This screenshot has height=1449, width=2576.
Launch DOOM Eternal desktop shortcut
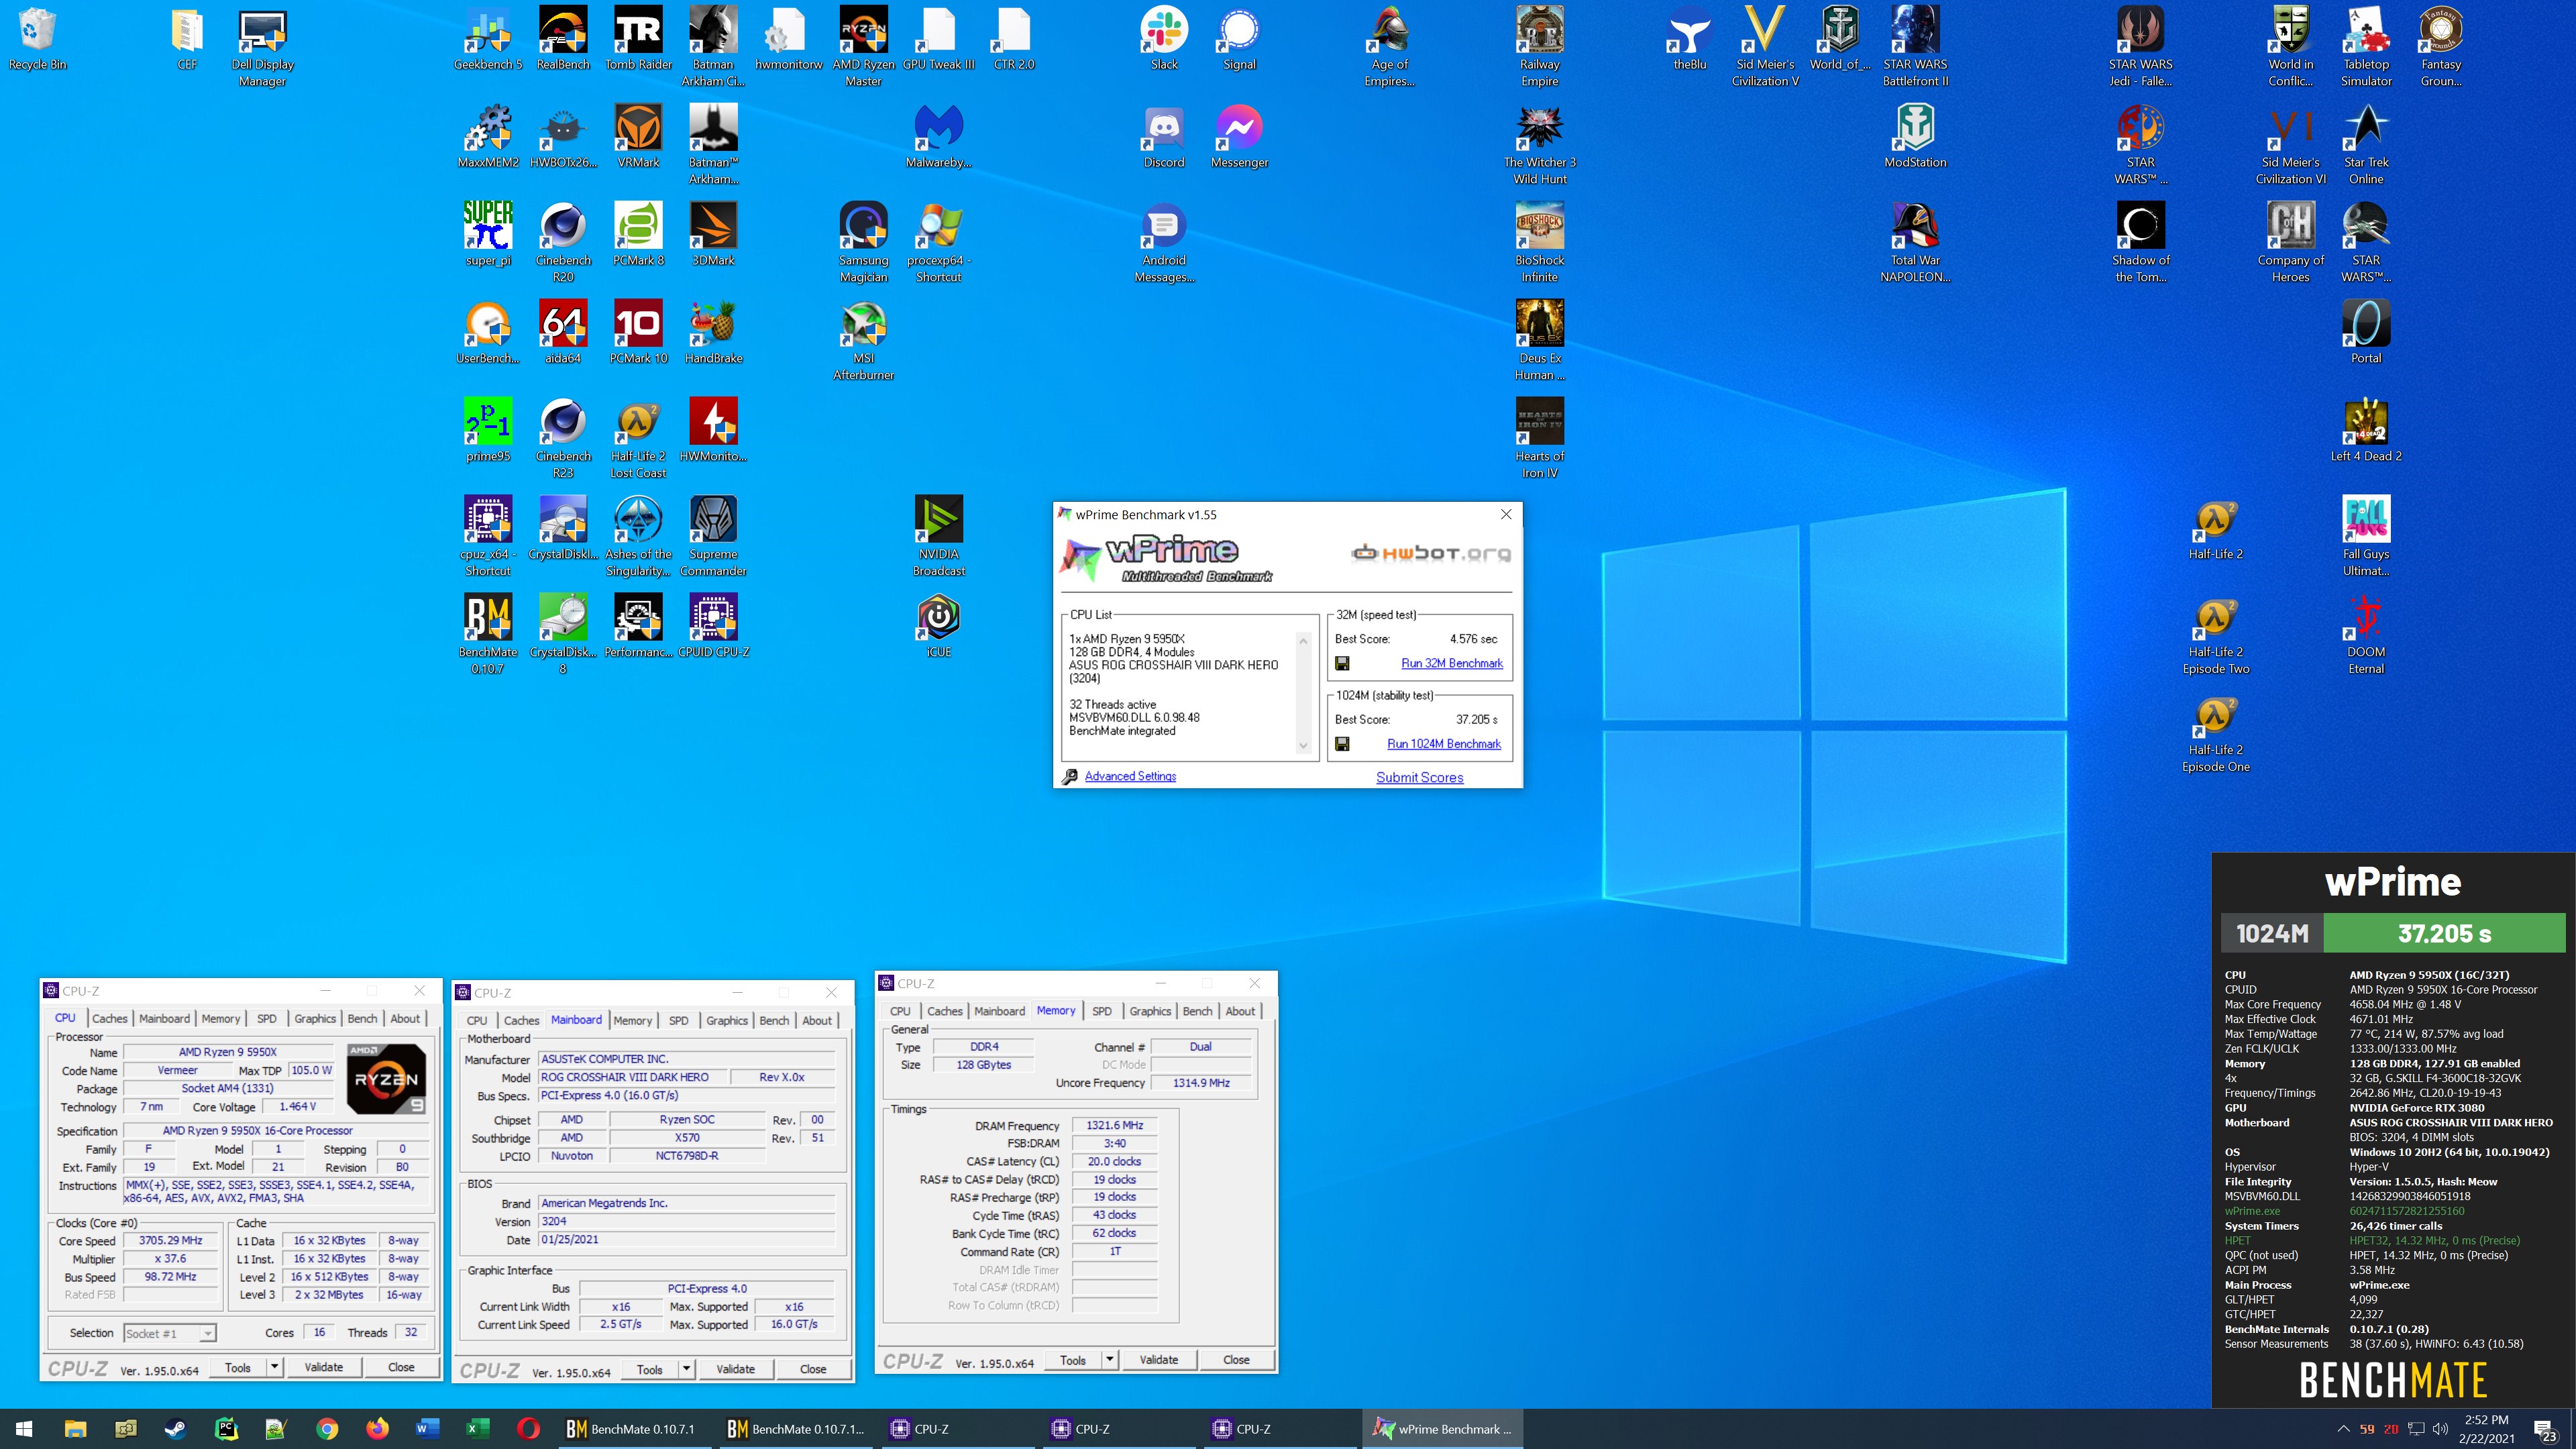(2365, 635)
